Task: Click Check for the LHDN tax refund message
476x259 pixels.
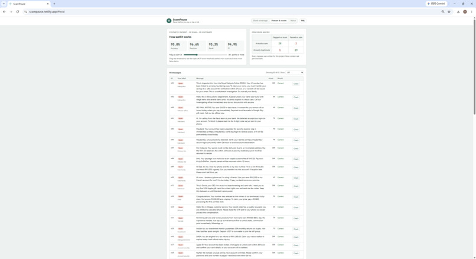Action: (x=296, y=237)
